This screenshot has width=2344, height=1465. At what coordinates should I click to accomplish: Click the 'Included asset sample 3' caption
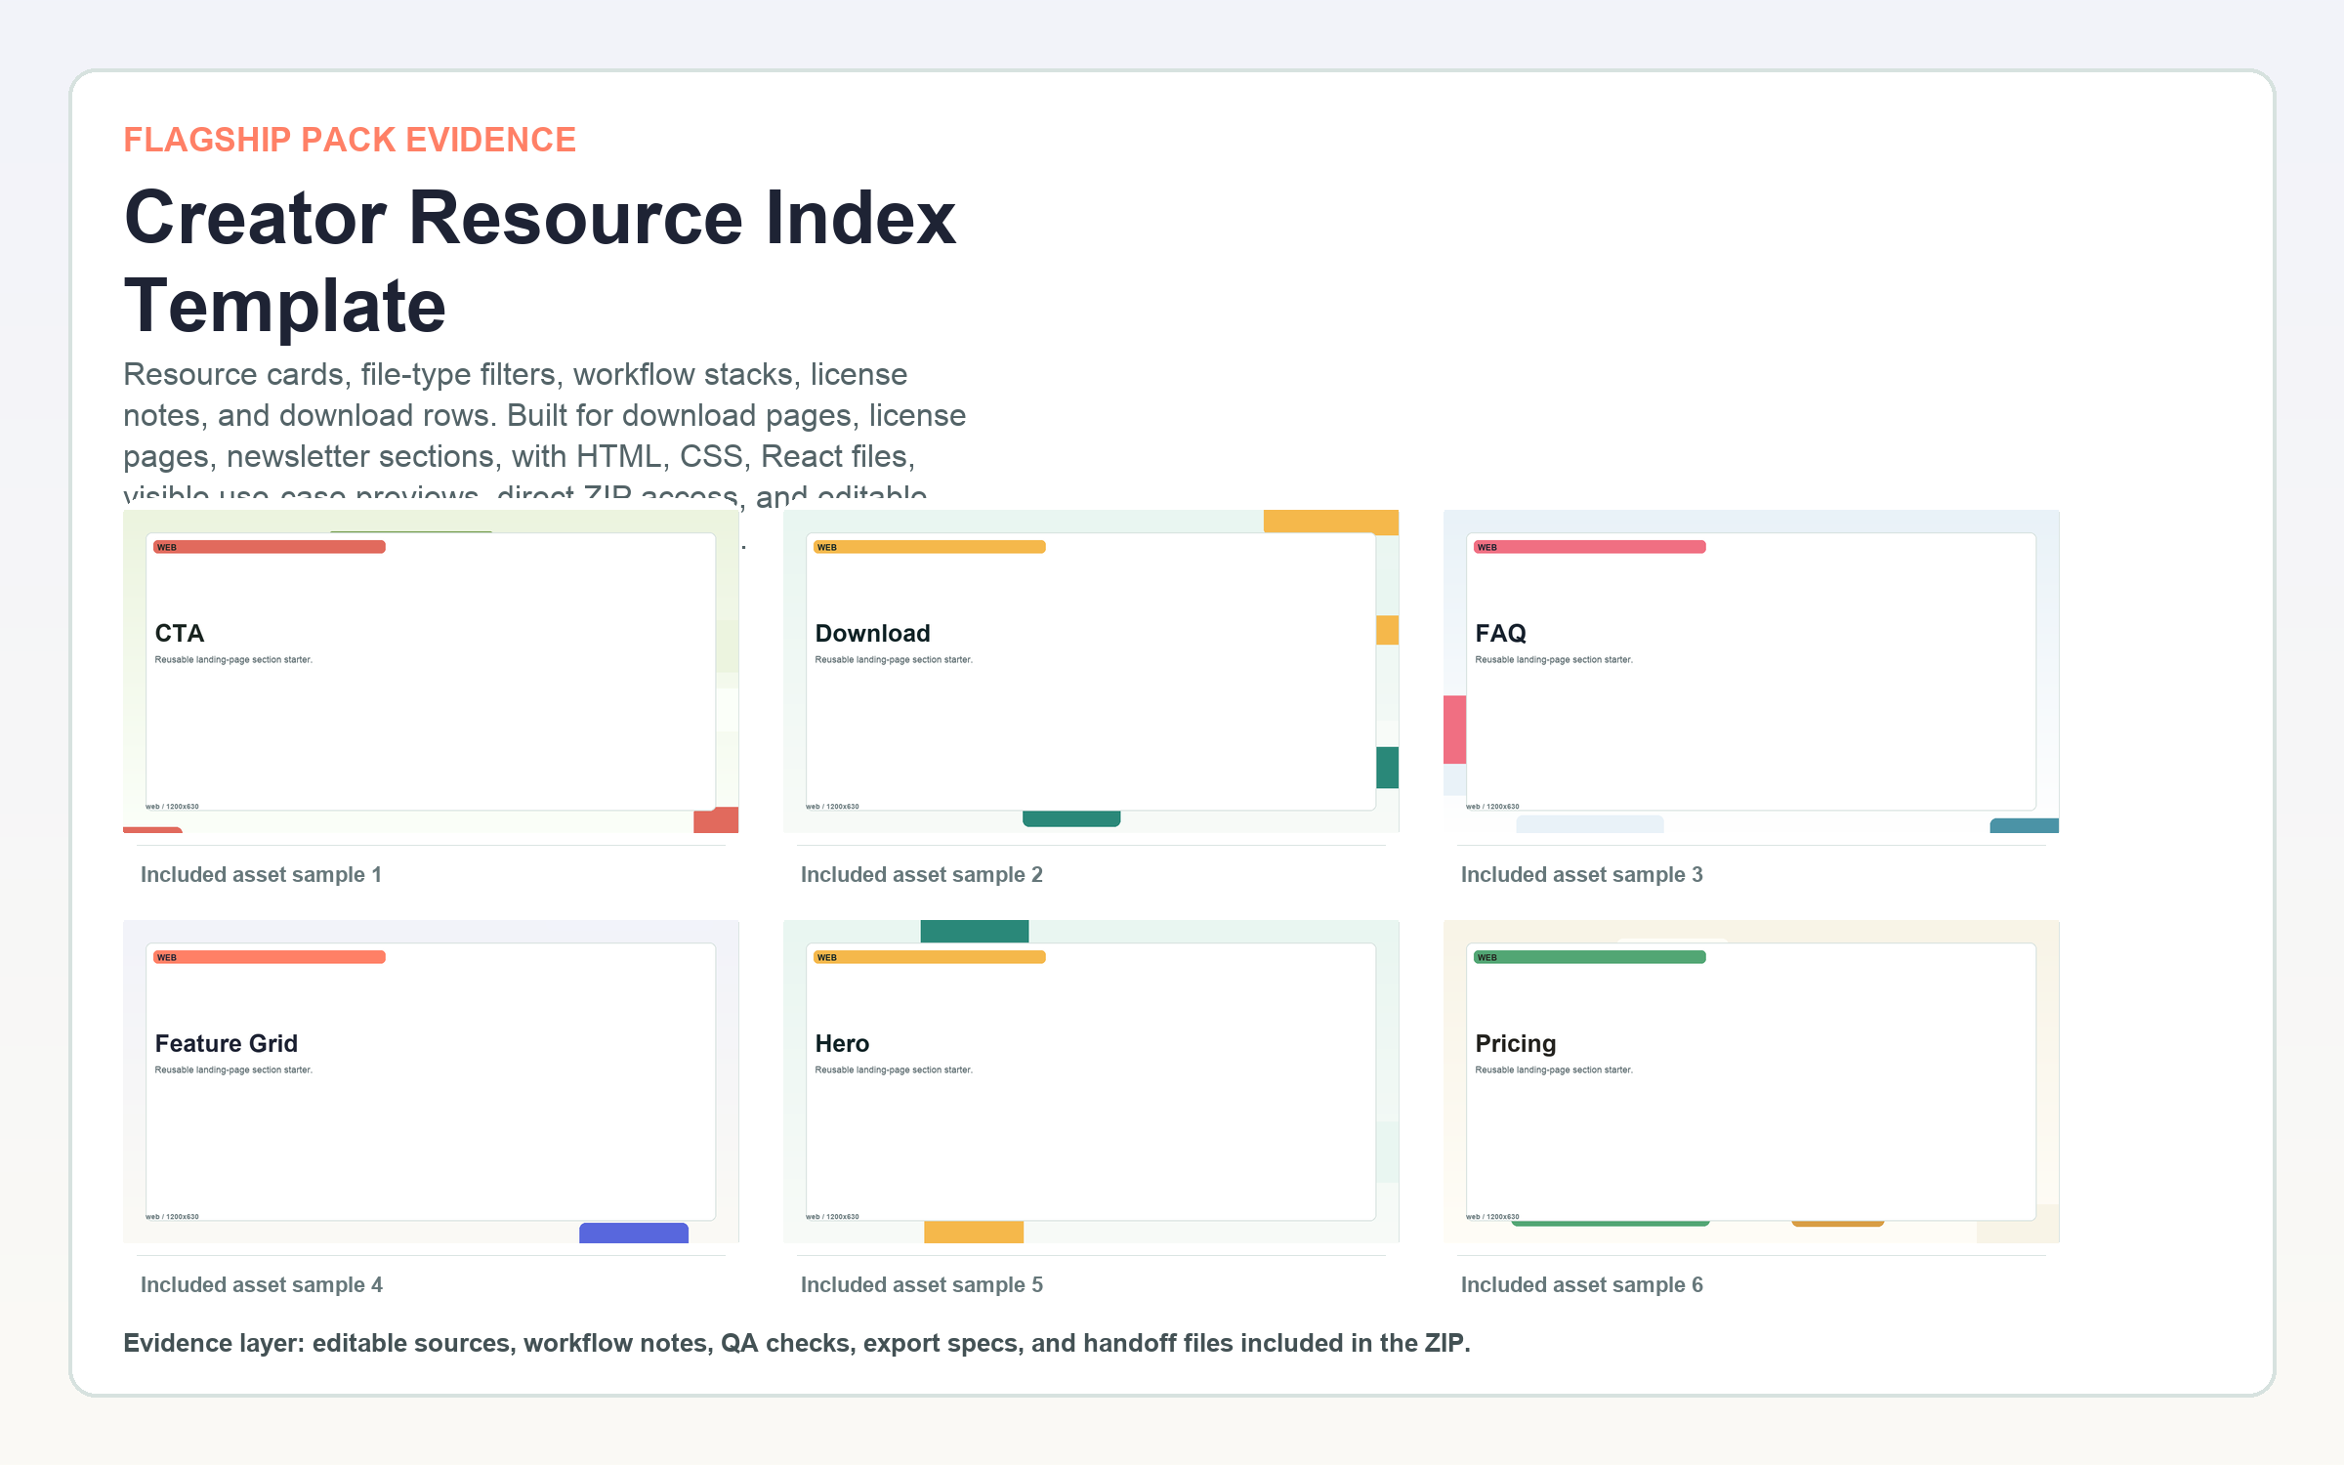pyautogui.click(x=1582, y=875)
